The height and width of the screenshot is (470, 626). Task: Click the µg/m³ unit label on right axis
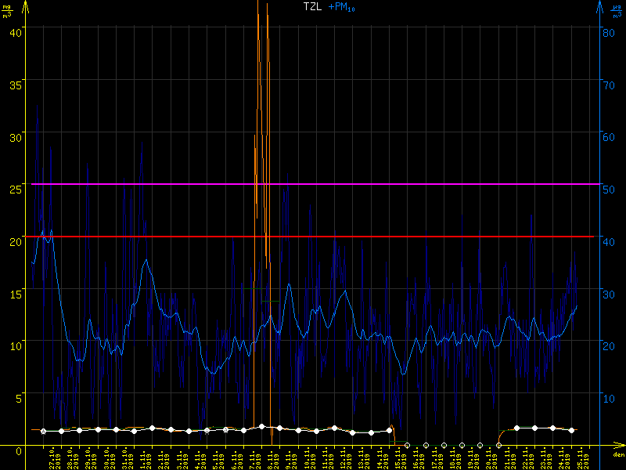coord(617,10)
